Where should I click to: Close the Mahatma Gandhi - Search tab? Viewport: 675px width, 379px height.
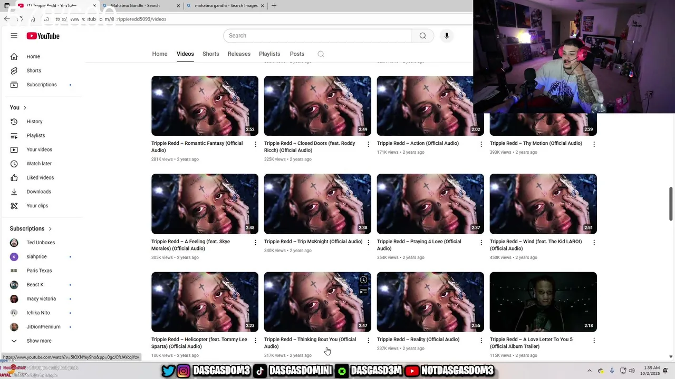click(178, 6)
